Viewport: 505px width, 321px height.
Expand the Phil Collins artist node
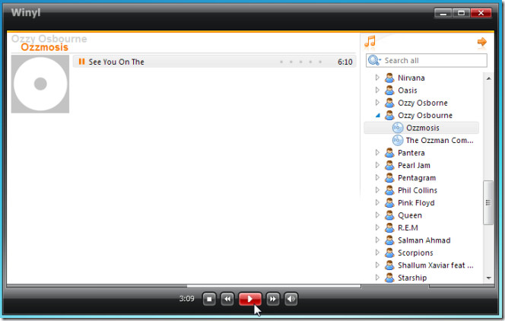377,190
